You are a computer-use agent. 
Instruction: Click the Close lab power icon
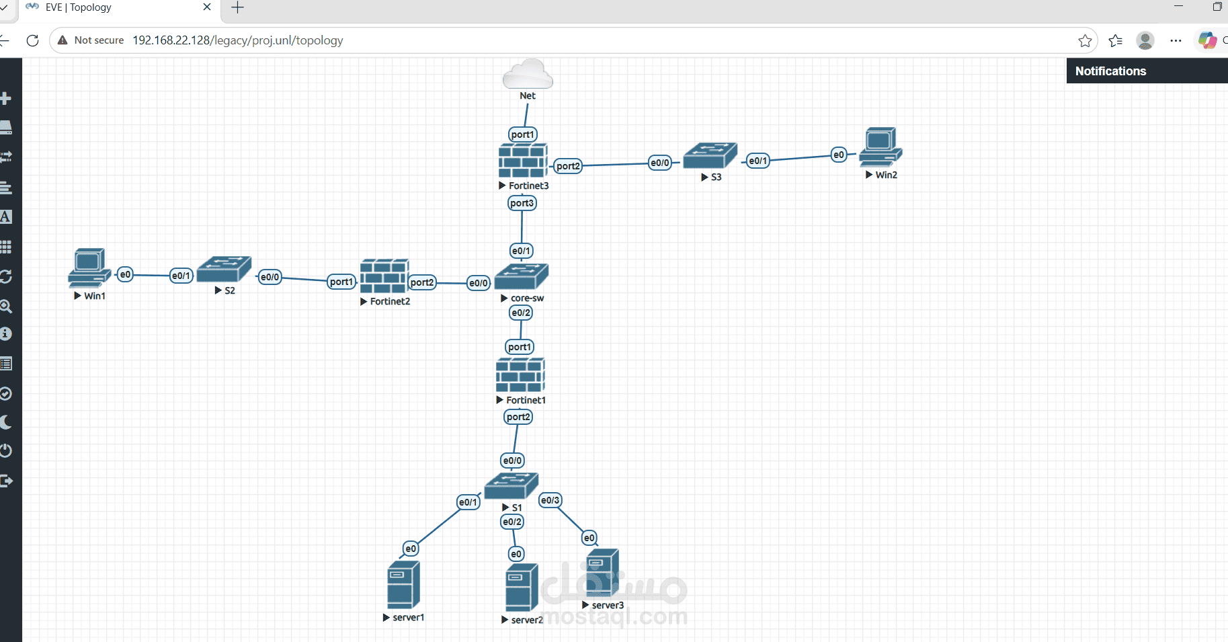click(6, 450)
